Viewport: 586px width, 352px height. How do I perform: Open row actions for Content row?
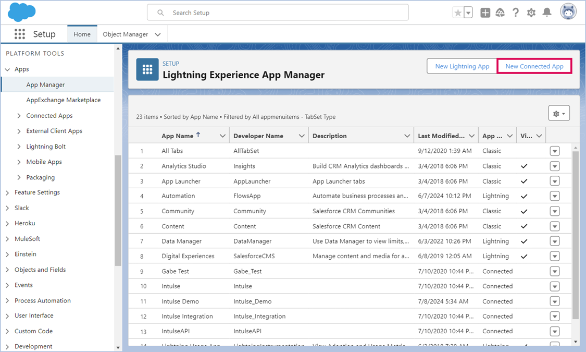click(555, 226)
